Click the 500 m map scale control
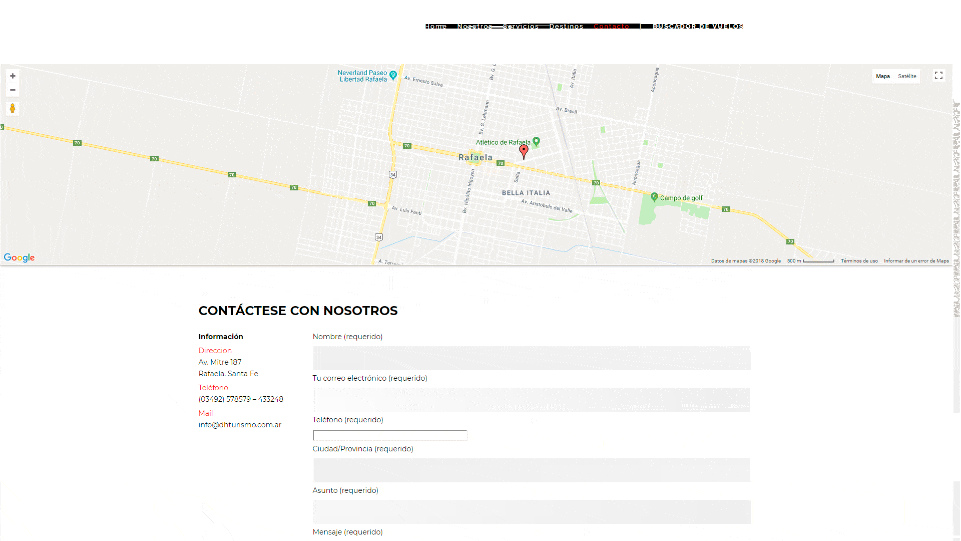Image resolution: width=961 pixels, height=541 pixels. (810, 261)
